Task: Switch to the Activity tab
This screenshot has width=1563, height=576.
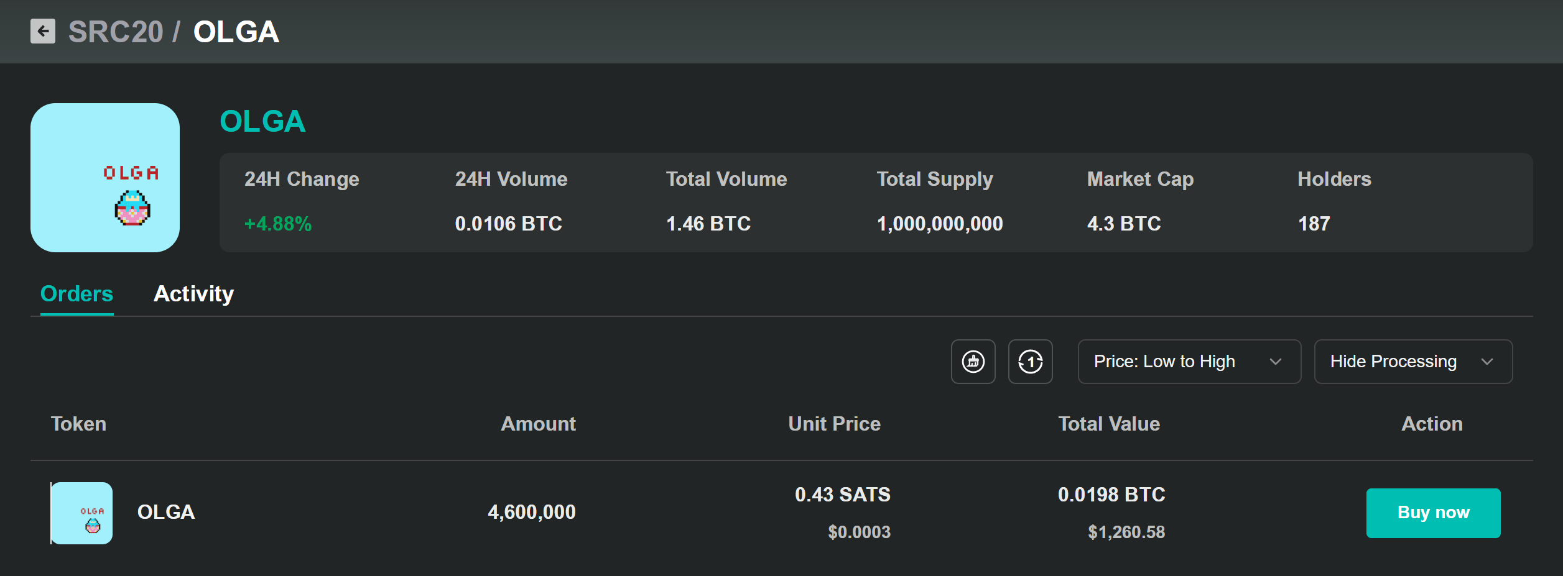Action: (x=193, y=293)
